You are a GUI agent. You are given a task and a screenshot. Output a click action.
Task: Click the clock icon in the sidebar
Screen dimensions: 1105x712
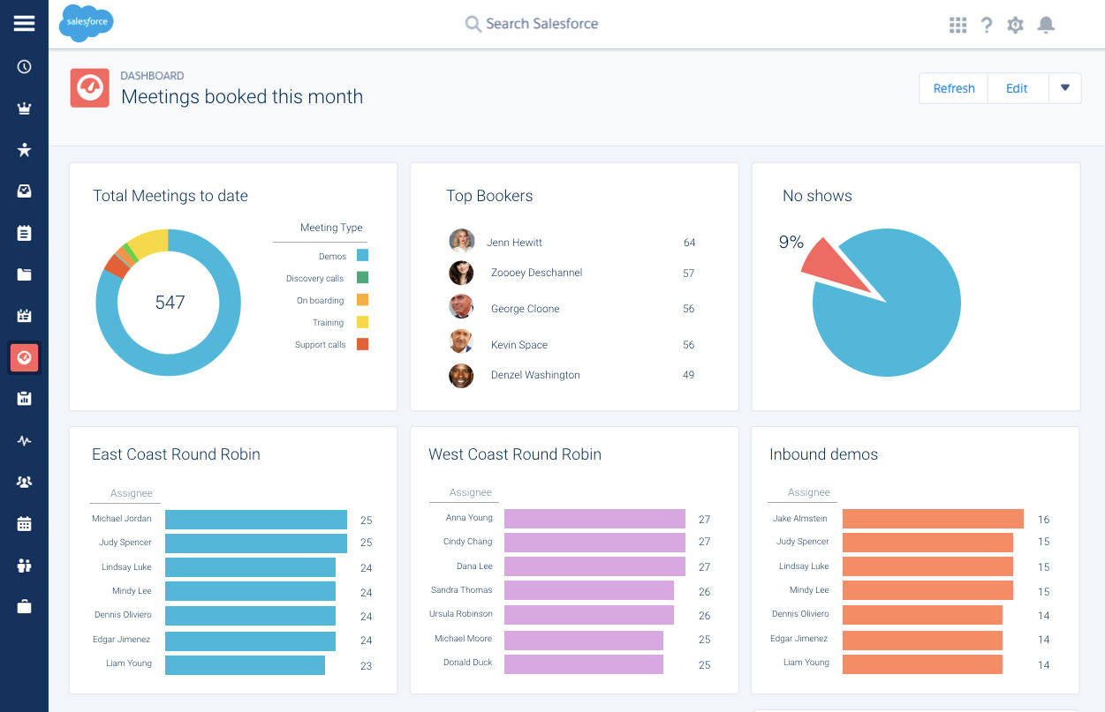tap(24, 66)
